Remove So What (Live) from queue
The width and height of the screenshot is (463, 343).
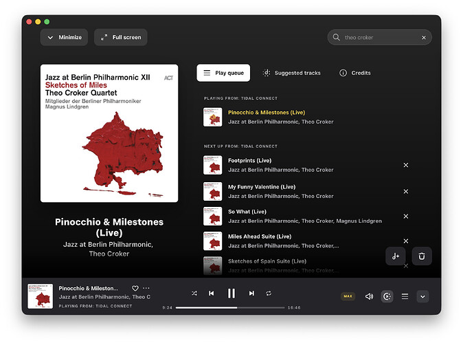pyautogui.click(x=406, y=217)
